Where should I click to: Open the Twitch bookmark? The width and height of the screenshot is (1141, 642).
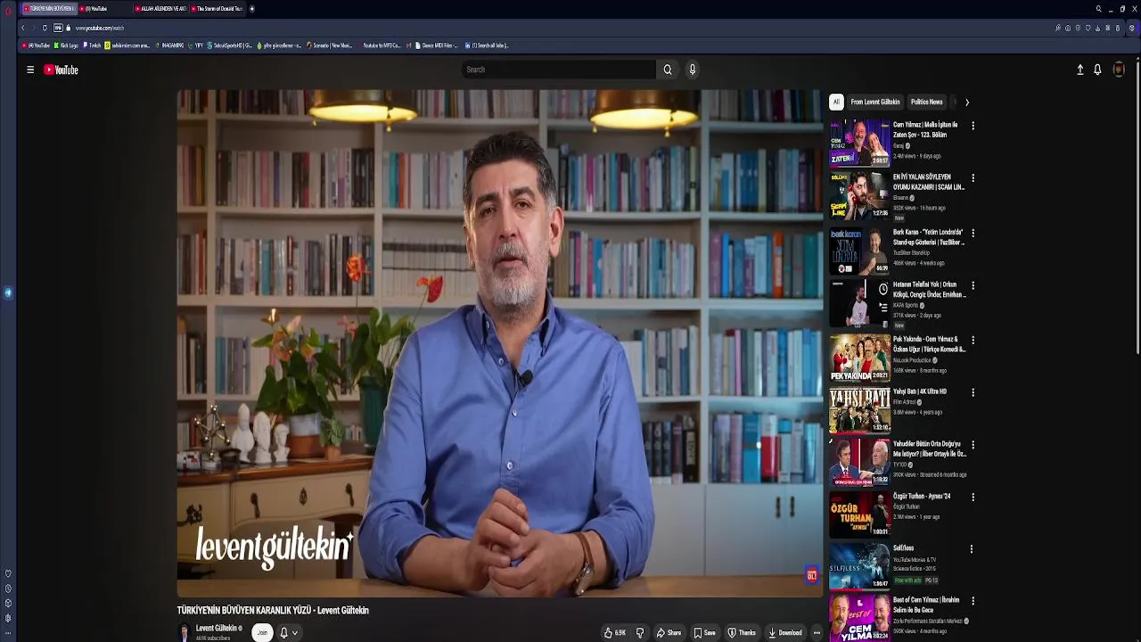coord(93,45)
